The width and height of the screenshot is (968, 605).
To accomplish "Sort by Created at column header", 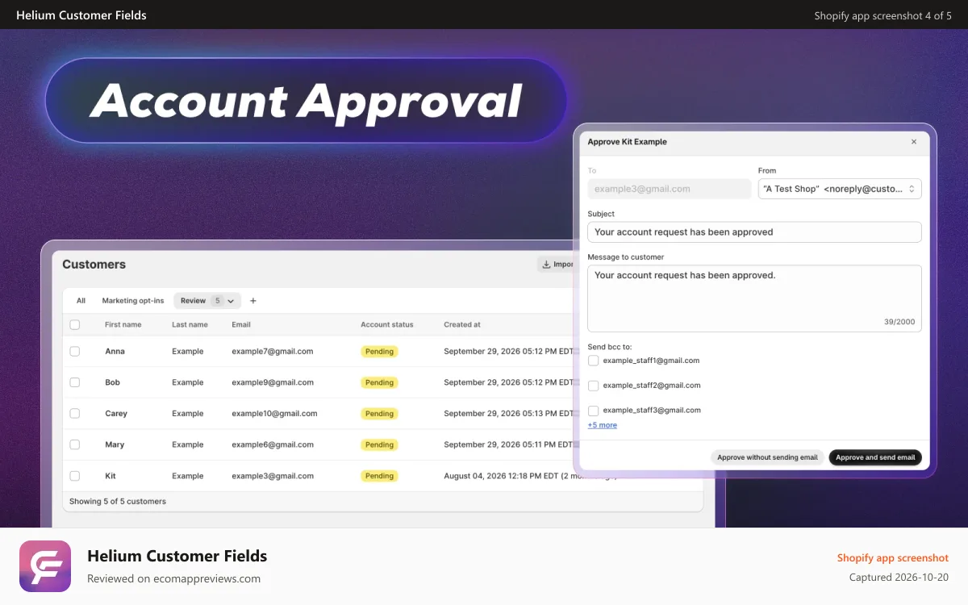I will 462,324.
